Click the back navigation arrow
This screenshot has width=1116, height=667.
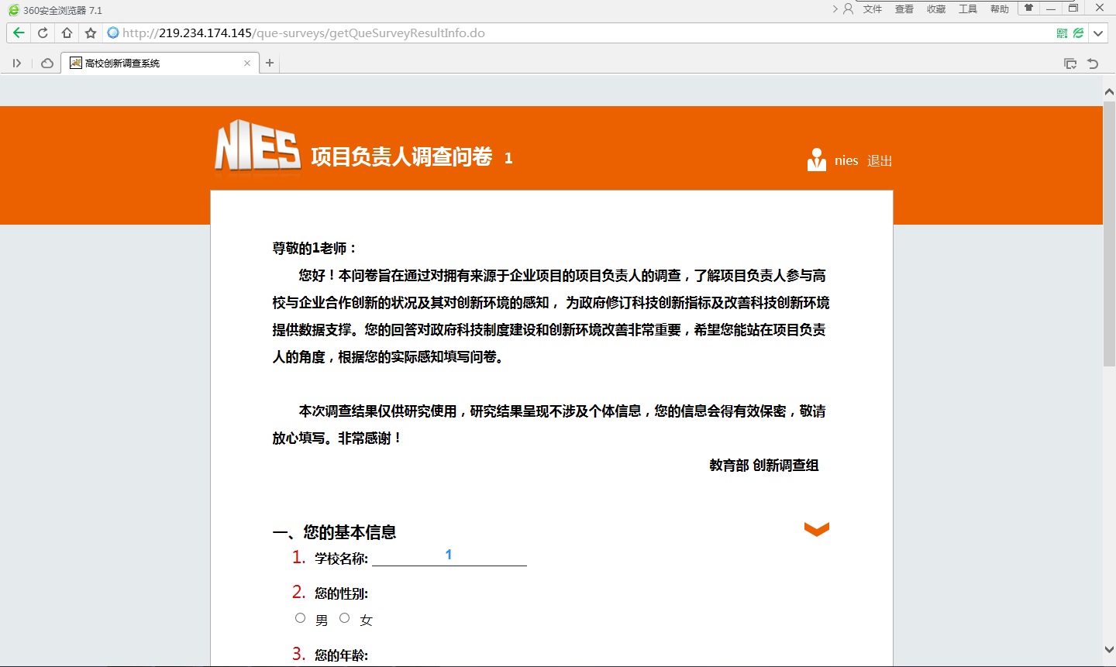pyautogui.click(x=17, y=33)
